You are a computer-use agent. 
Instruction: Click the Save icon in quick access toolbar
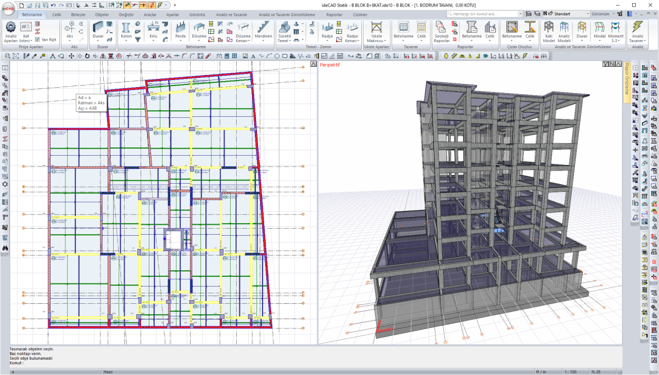(x=37, y=5)
